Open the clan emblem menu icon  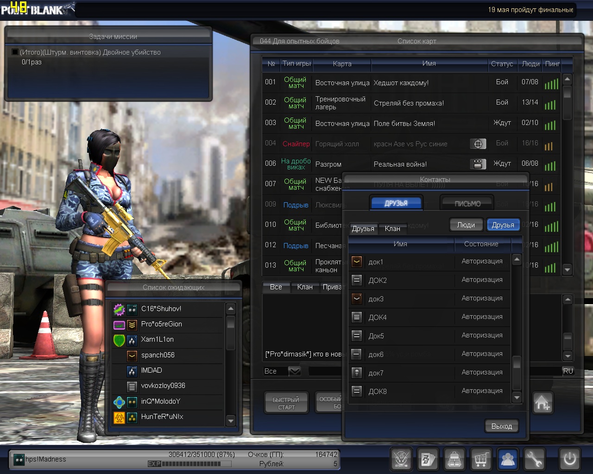tap(401, 459)
